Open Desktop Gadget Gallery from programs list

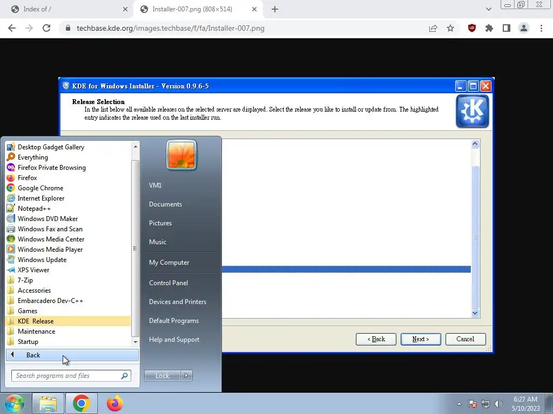pyautogui.click(x=68, y=147)
